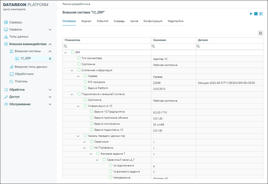This screenshot has width=268, height=184.
Task: Collapse the Информация из 1С node
Action: point(78,106)
